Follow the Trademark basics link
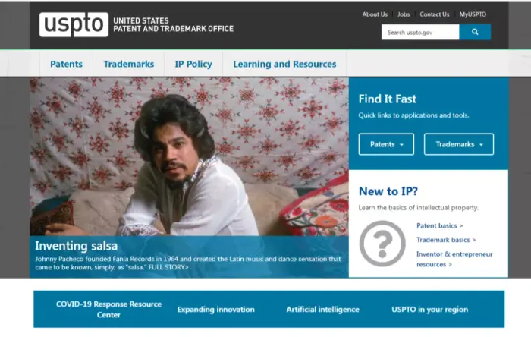 [446, 240]
